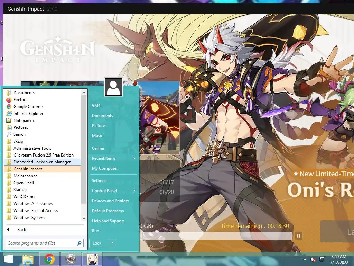The height and width of the screenshot is (266, 354).
Task: Open Google Chrome from the taskbar
Action: [49, 259]
